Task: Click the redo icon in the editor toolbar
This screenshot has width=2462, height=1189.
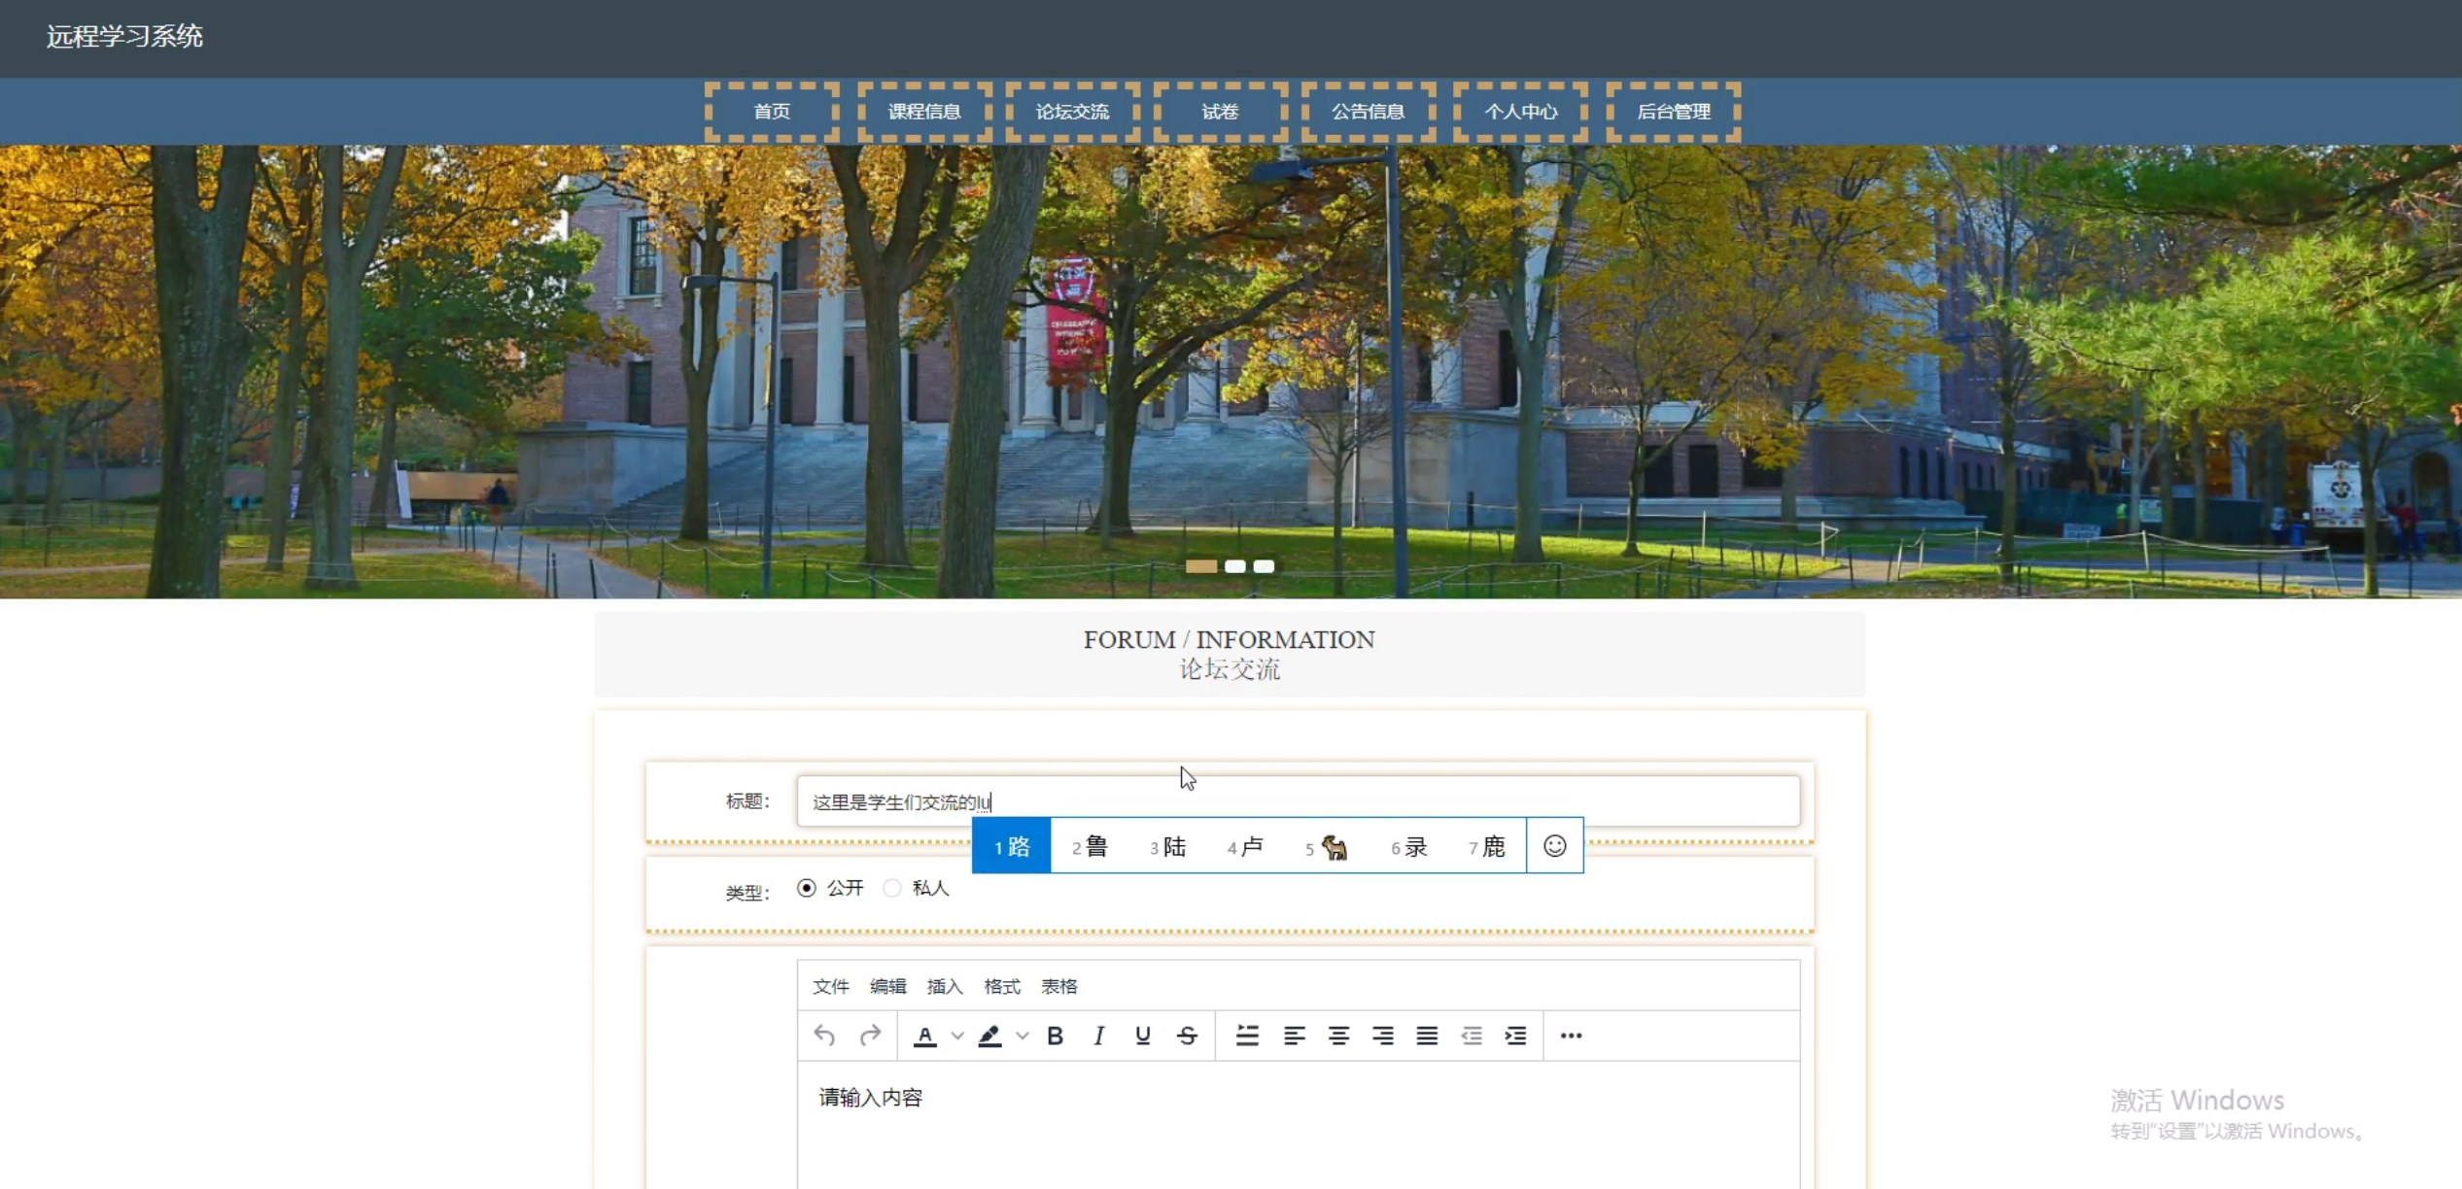Action: coord(870,1036)
